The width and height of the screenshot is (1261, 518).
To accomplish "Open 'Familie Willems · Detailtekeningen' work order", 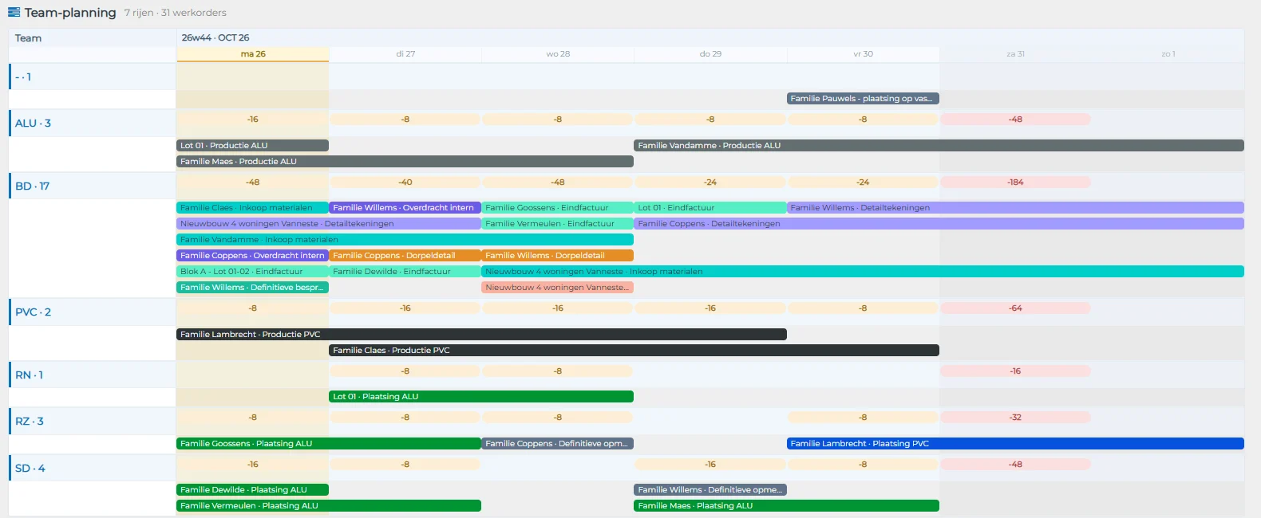I will point(1015,208).
